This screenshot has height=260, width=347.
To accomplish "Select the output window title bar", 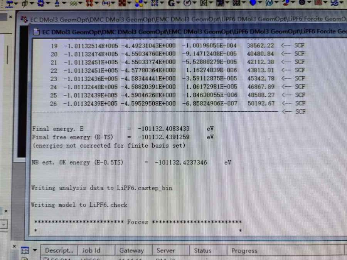I will 188,32.
